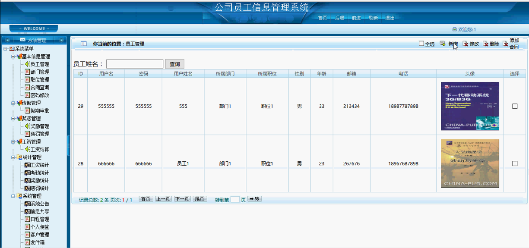Select the row checkbox for user 555555
Image resolution: width=529 pixels, height=248 pixels.
515,106
